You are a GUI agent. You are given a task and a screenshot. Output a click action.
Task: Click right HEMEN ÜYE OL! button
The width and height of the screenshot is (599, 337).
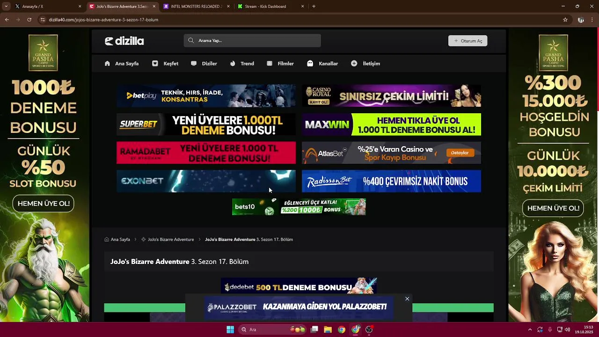point(553,208)
